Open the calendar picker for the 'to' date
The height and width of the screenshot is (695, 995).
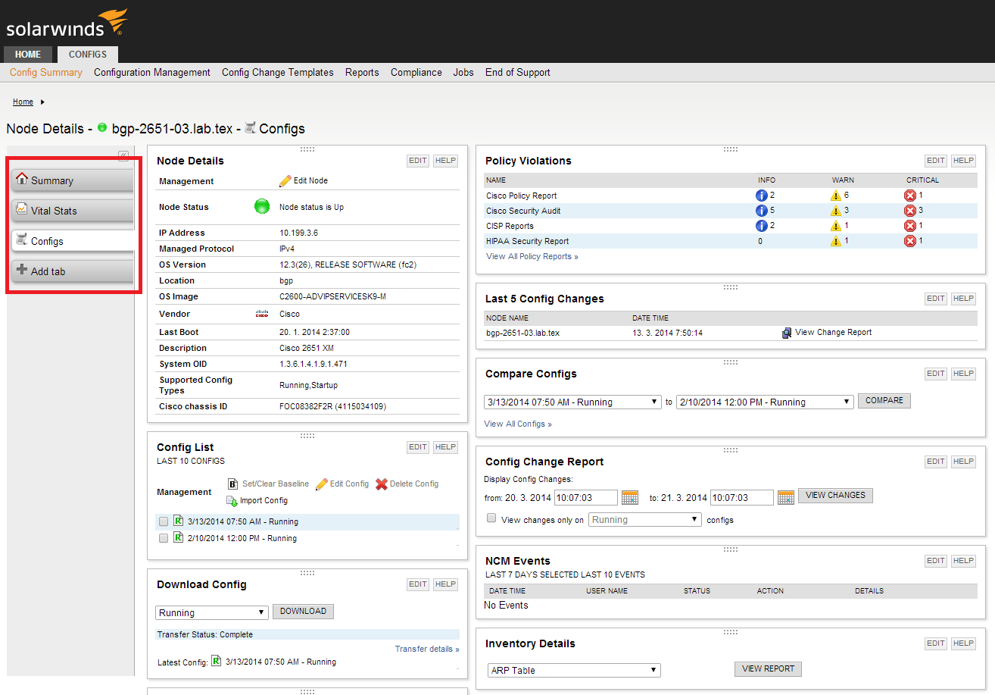click(786, 497)
